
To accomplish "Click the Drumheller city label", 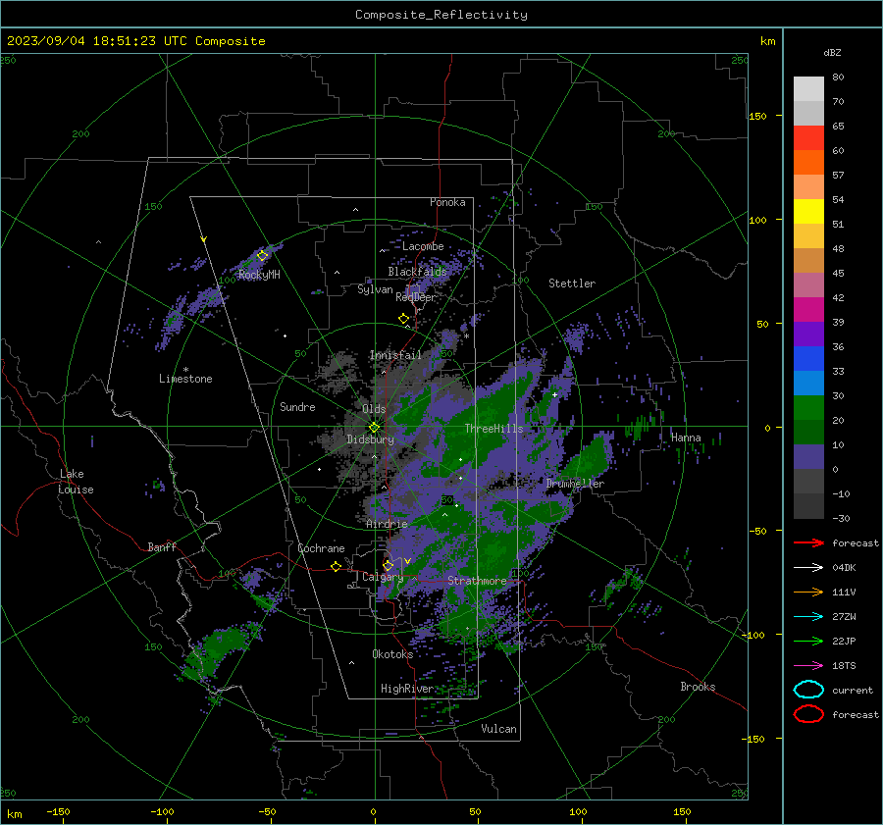I will 575,484.
